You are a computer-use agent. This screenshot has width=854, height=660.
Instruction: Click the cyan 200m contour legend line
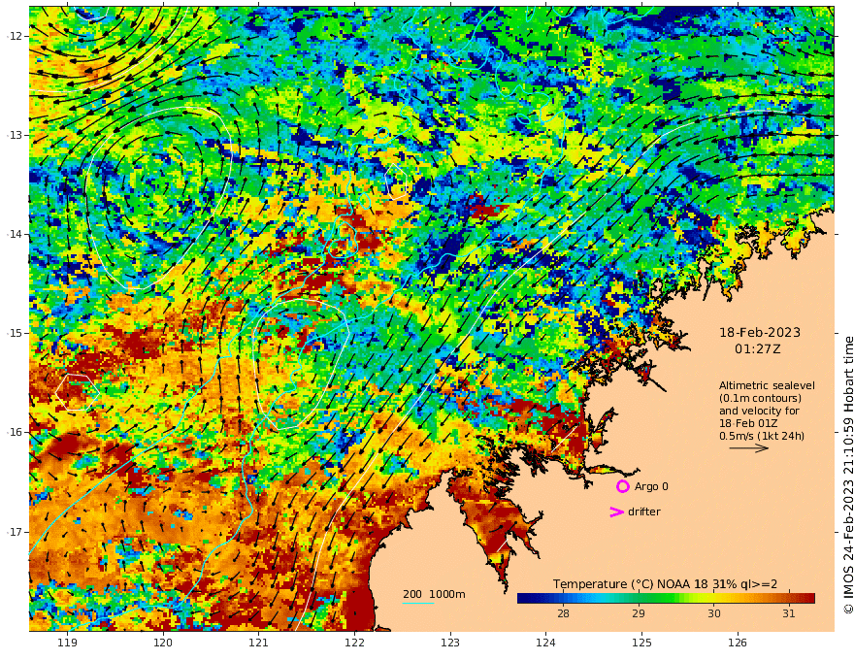tap(417, 603)
